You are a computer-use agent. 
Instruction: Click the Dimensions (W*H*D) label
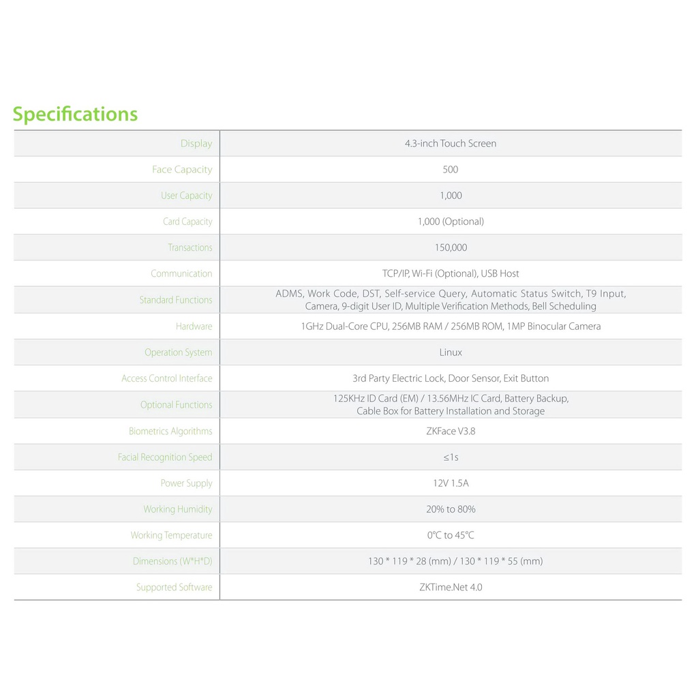point(172,562)
